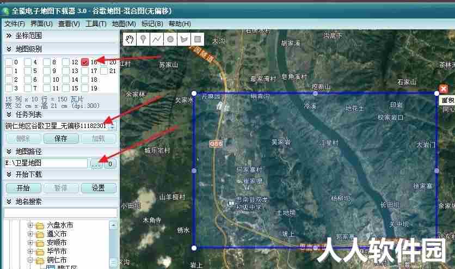Open the 界面(U) menu
Screen dimensions: 455x269
pyautogui.click(x=41, y=24)
